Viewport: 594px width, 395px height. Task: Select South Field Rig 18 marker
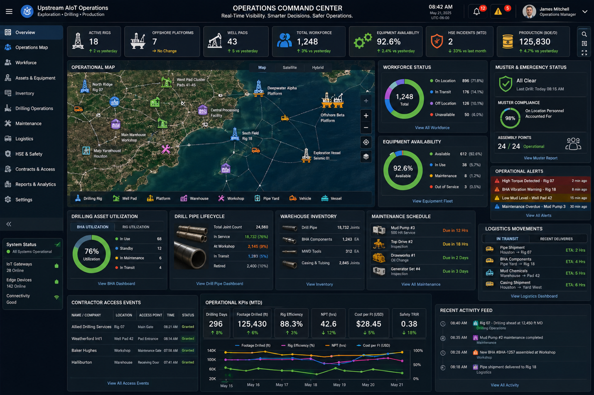[235, 134]
